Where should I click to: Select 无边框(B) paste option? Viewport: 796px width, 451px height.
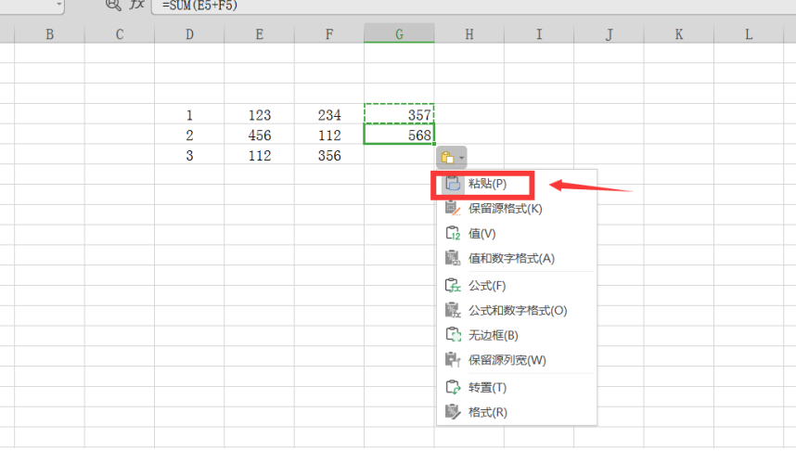pos(517,335)
